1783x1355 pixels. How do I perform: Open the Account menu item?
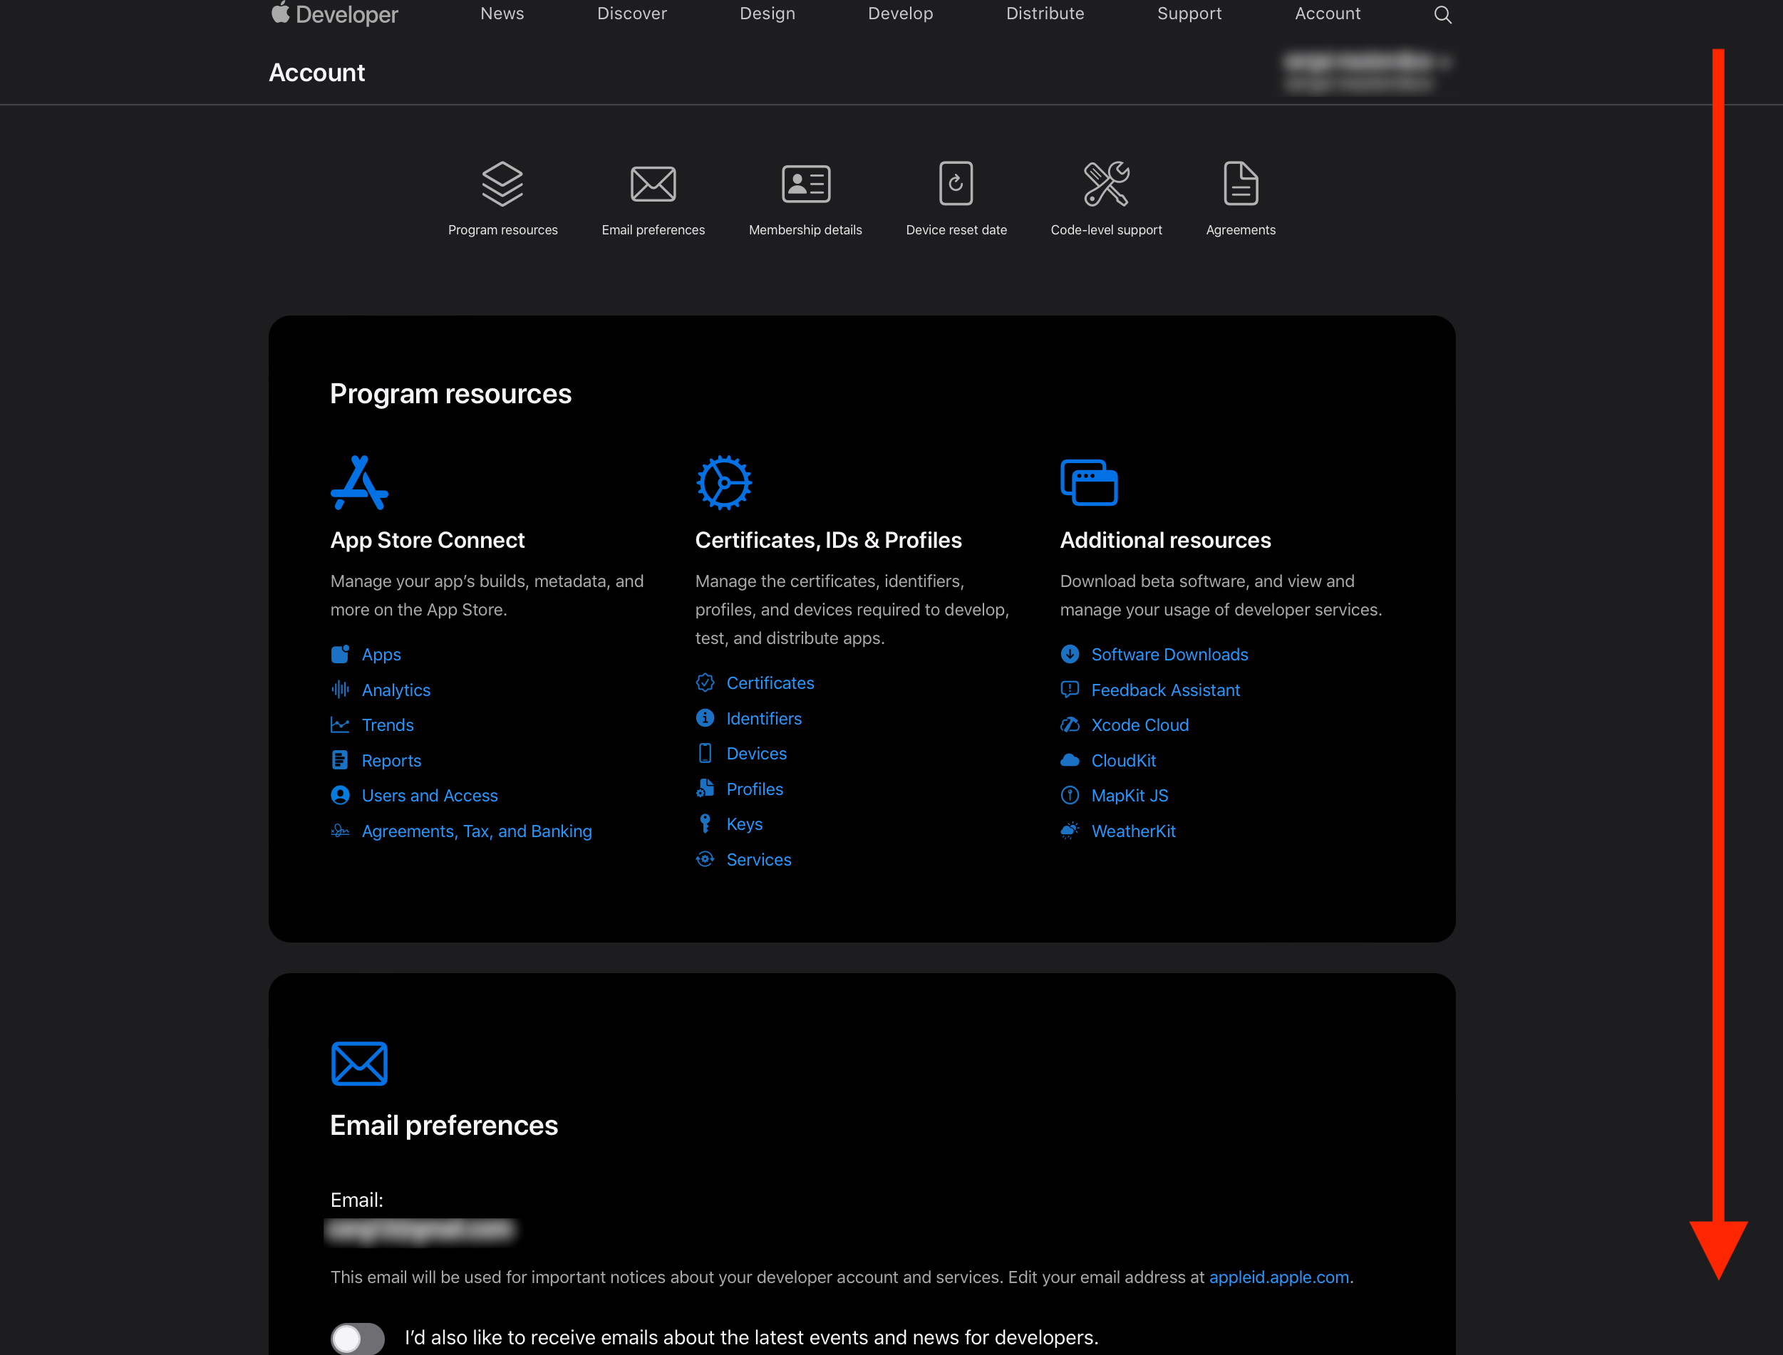point(1328,14)
